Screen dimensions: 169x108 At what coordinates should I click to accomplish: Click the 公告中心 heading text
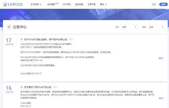point(20,27)
